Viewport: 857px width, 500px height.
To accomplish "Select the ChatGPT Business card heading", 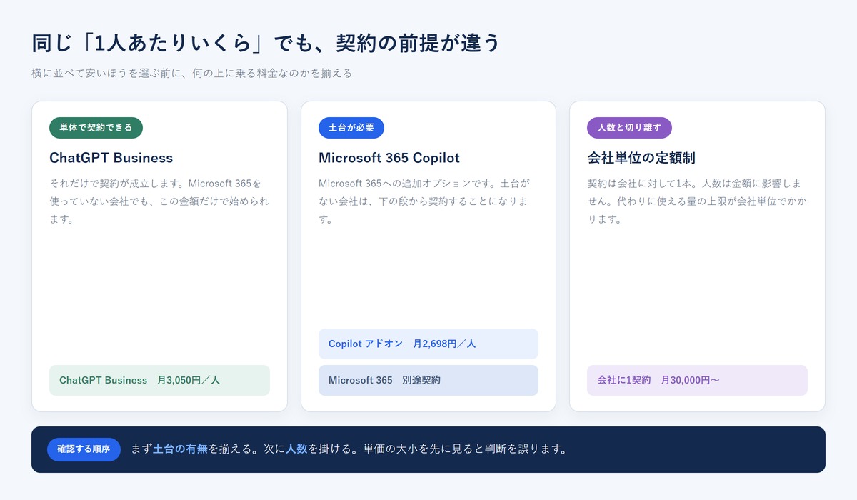I will [111, 158].
